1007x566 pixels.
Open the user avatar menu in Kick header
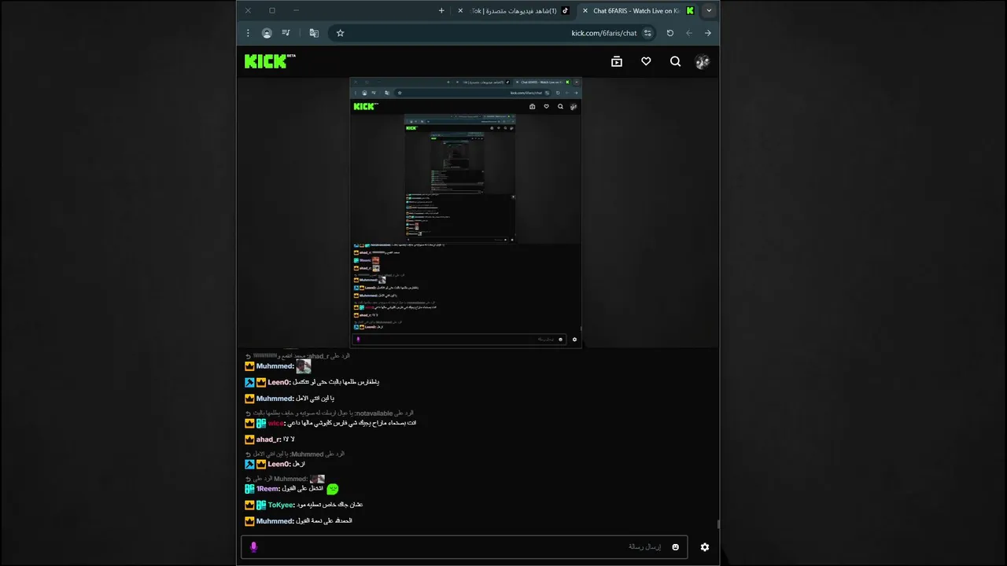coord(703,62)
